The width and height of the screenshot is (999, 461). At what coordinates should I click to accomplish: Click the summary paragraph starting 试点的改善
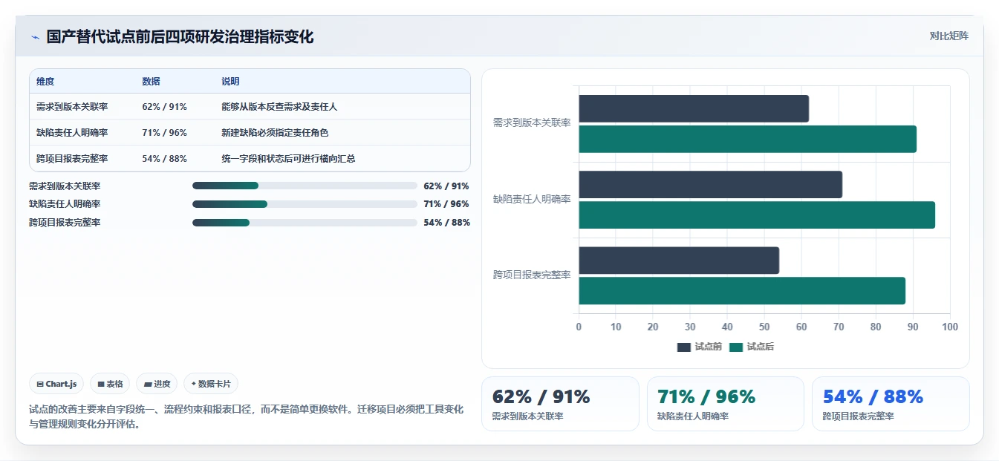click(246, 417)
